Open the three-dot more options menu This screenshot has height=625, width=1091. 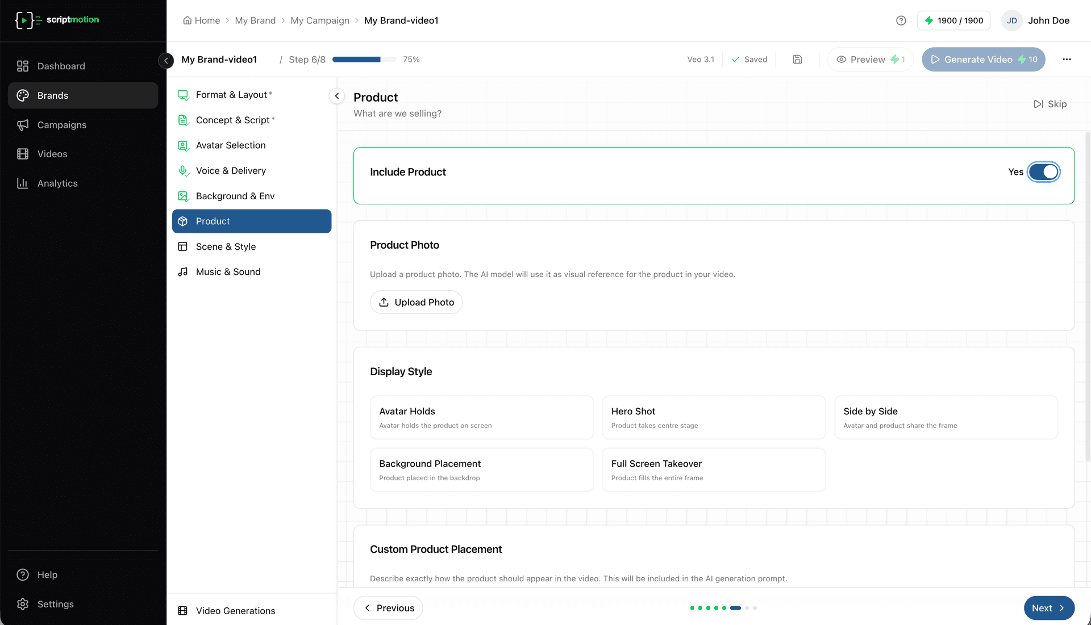[1067, 59]
